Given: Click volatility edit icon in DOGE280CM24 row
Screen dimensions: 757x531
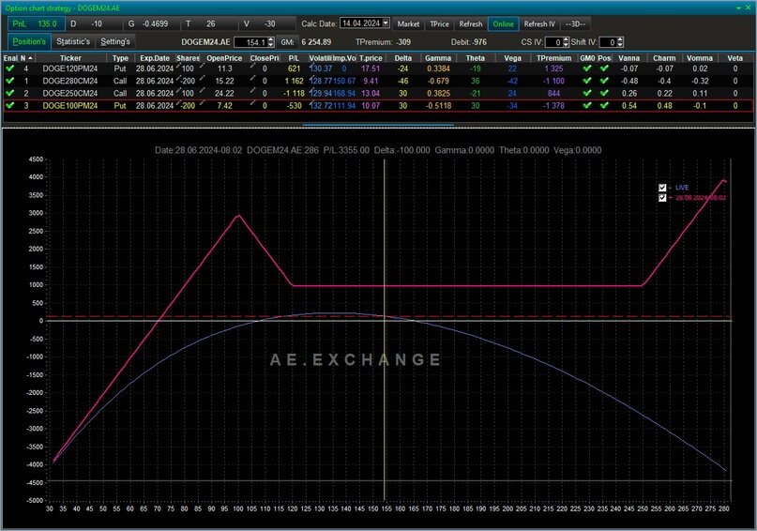Looking at the screenshot, I should pos(311,77).
